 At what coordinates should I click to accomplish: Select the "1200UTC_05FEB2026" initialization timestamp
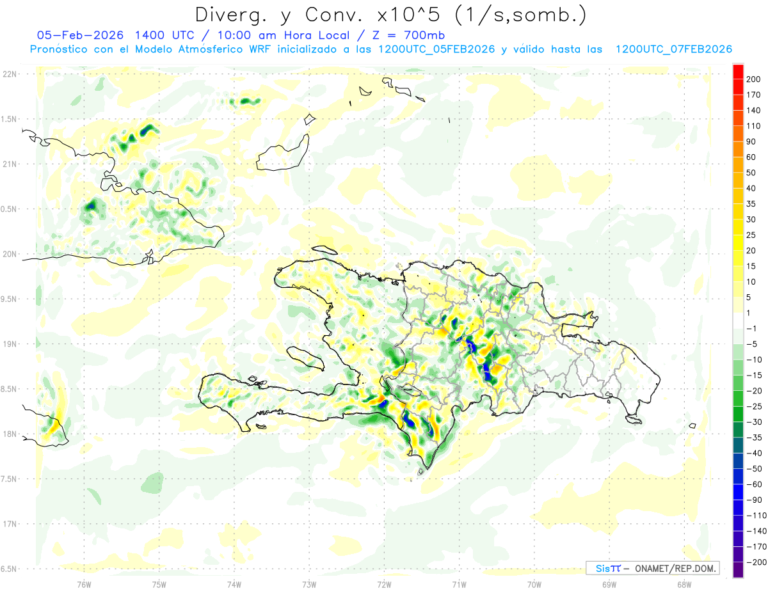pos(436,49)
